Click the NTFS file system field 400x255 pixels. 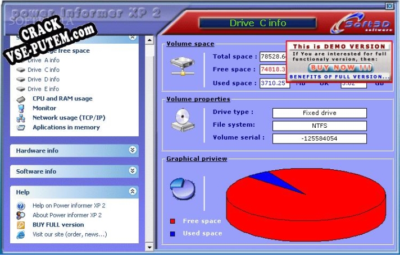pos(320,126)
